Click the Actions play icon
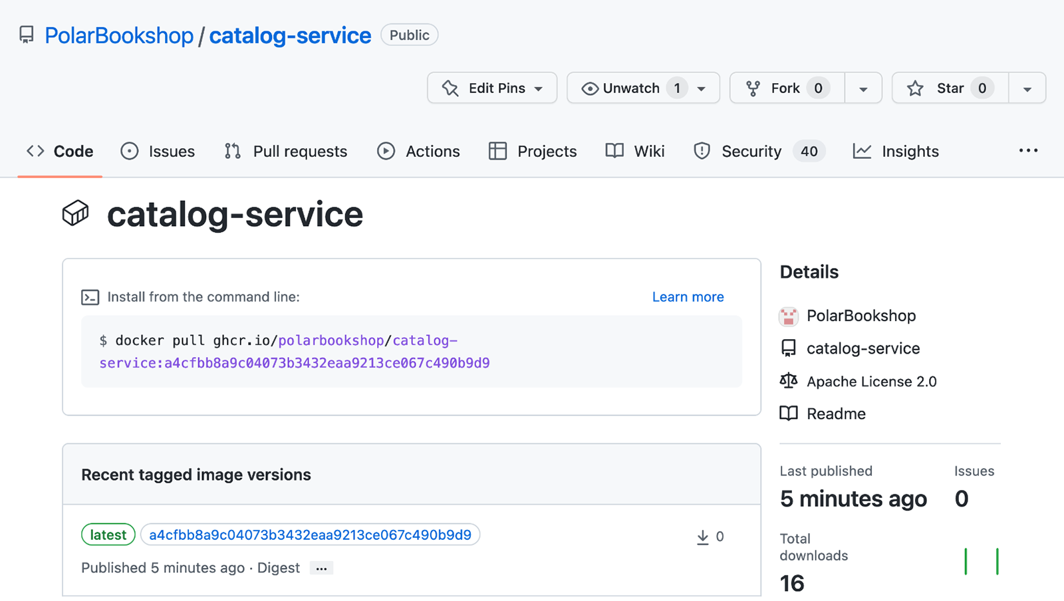Screen dimensions: 1064x601 (386, 151)
